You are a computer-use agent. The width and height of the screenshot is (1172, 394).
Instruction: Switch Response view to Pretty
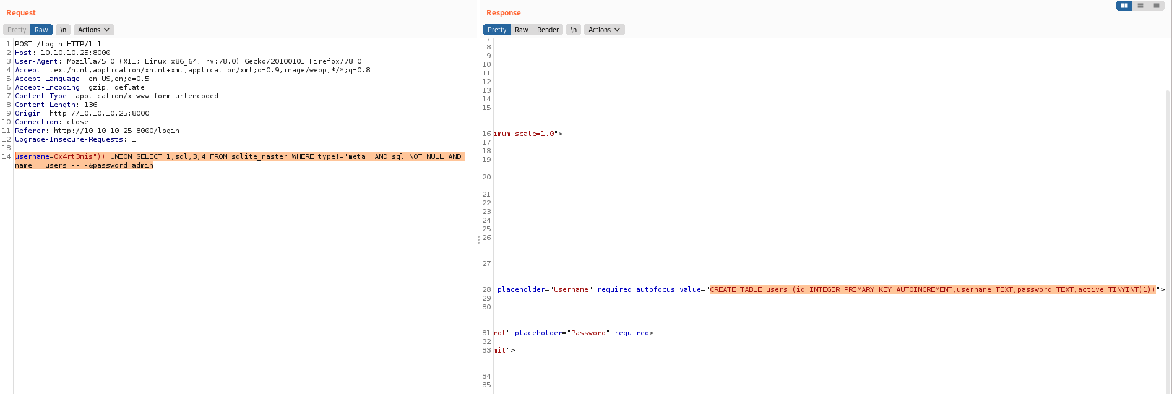(x=497, y=30)
